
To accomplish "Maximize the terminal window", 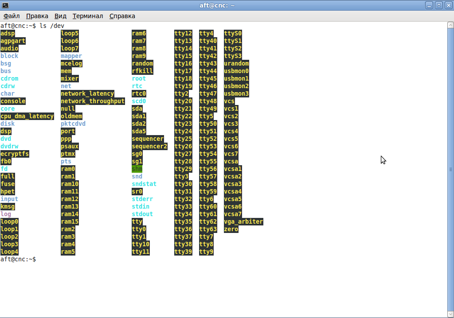I will [439, 5].
